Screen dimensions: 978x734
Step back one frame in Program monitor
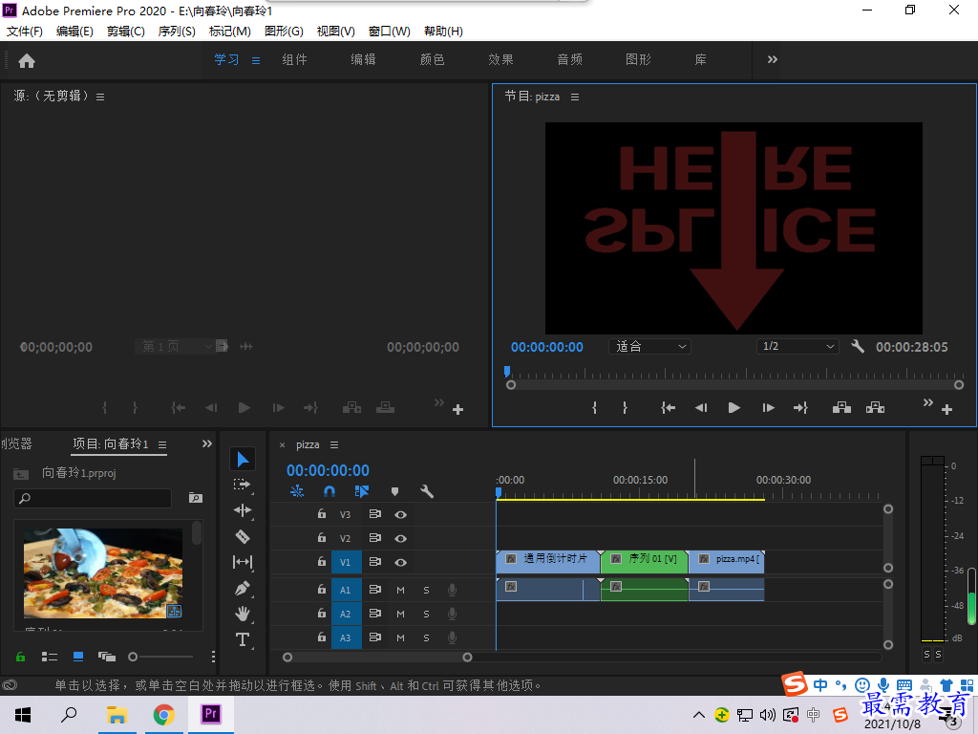coord(701,407)
